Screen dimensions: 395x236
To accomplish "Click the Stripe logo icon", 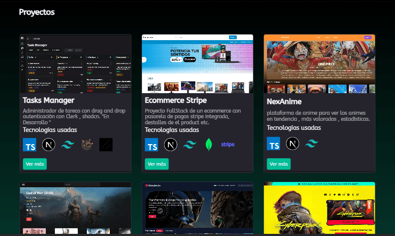I will click(228, 145).
